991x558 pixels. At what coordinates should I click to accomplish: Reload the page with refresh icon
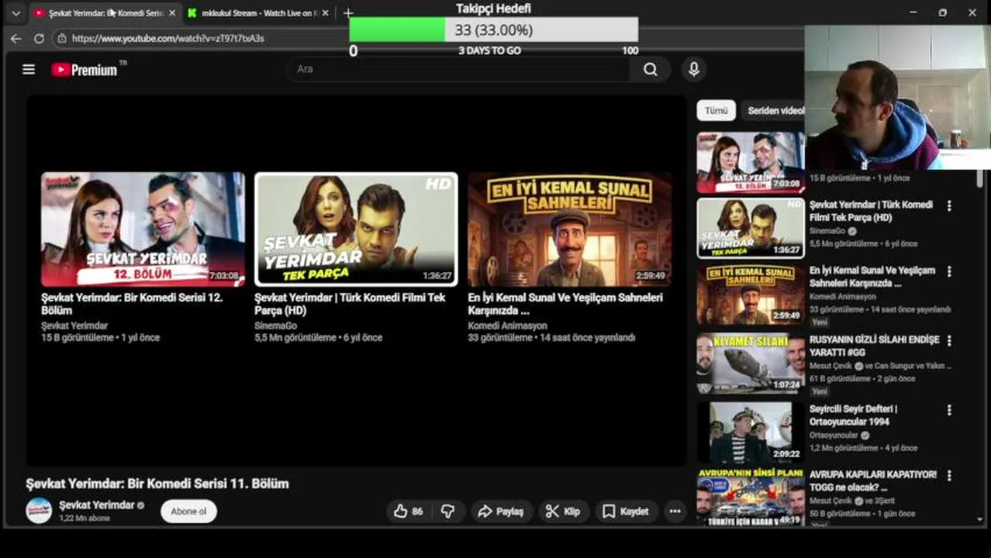(39, 38)
